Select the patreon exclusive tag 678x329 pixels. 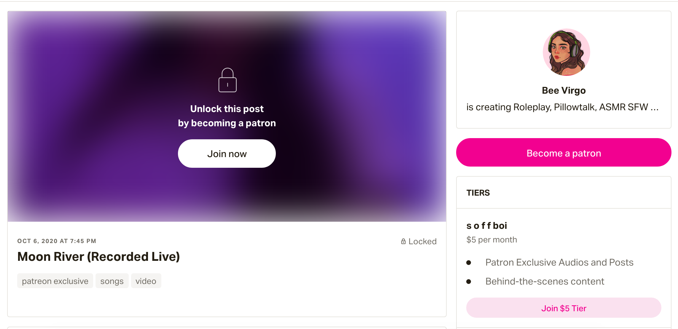pyautogui.click(x=55, y=281)
